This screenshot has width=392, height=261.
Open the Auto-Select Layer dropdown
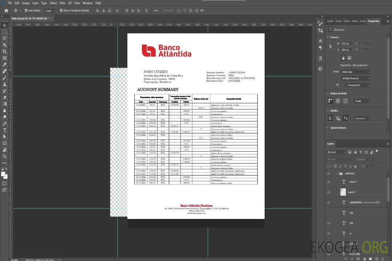coord(50,11)
